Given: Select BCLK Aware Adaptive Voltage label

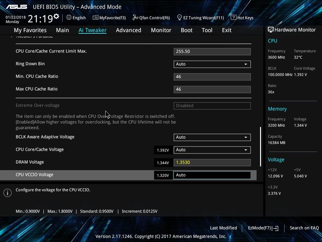Looking at the screenshot, I should (45, 137).
